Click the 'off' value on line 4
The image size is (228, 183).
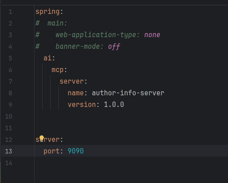[x=114, y=47]
